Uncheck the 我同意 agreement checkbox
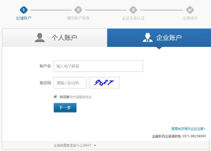This screenshot has width=211, height=151. [55, 97]
